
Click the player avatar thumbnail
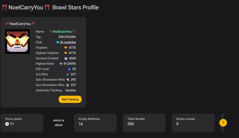tap(17, 41)
